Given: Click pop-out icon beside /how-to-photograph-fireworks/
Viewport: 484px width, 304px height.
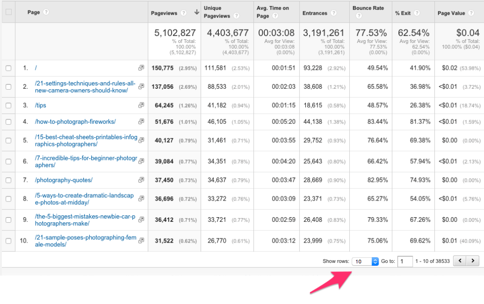Looking at the screenshot, I should [141, 122].
